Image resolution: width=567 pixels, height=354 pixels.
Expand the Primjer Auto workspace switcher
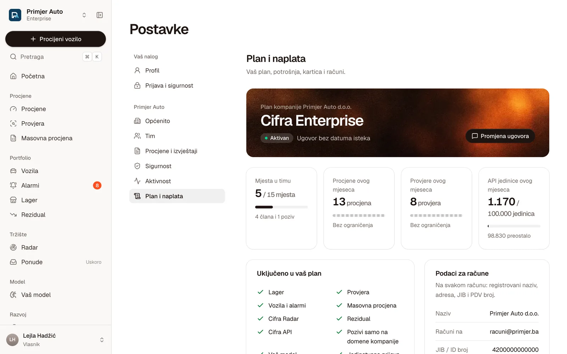(x=84, y=15)
